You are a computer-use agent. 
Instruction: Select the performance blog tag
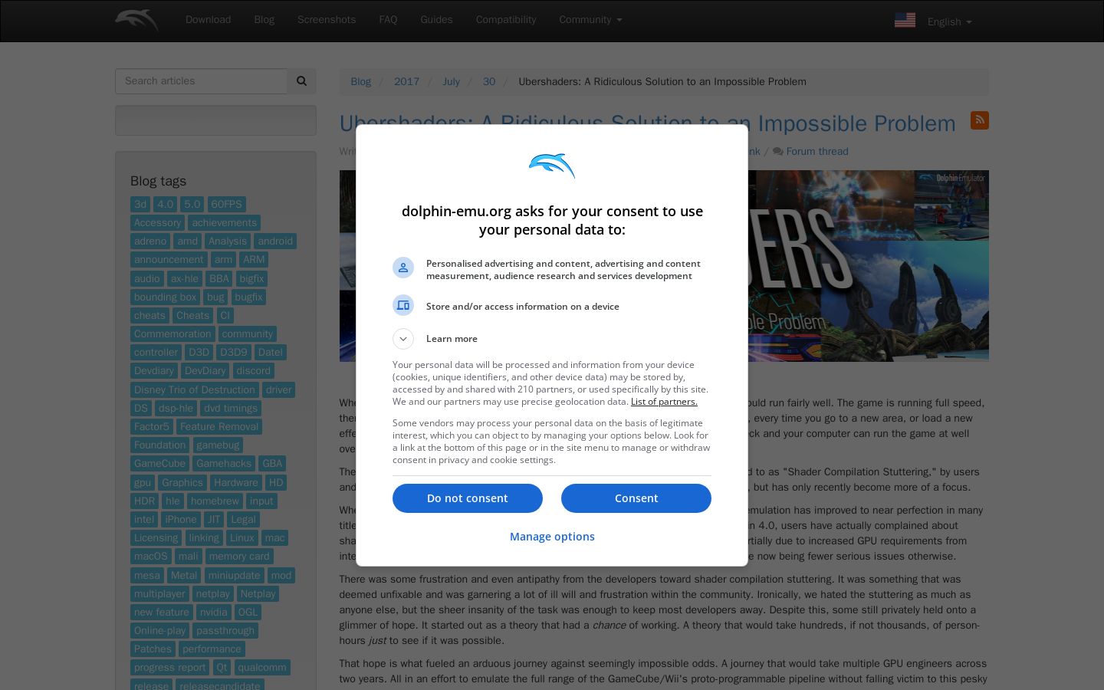[x=212, y=649]
